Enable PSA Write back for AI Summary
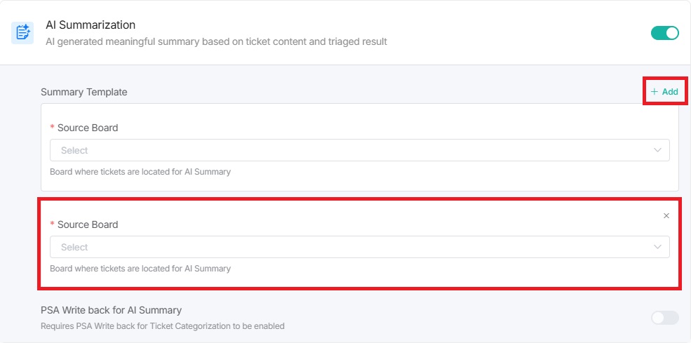 coord(664,318)
